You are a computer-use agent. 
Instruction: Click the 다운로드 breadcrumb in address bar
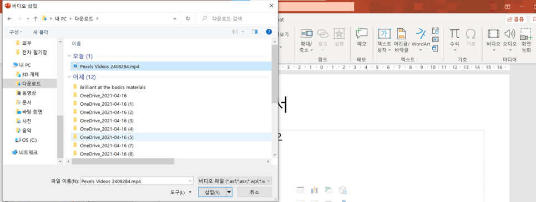pyautogui.click(x=84, y=19)
